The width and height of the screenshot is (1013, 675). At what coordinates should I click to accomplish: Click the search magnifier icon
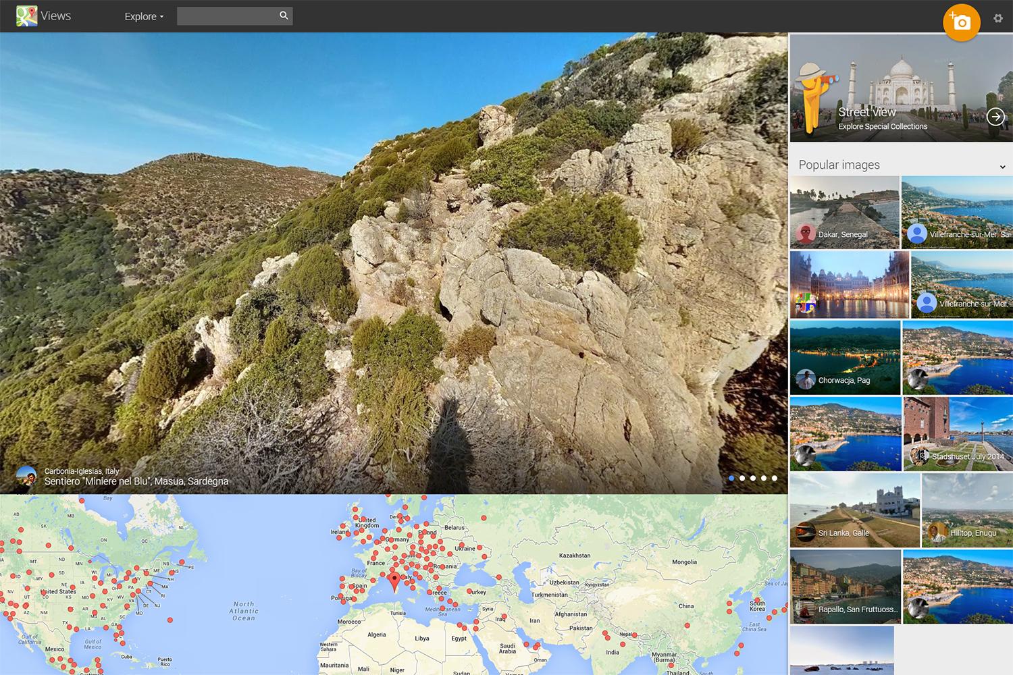[x=284, y=16]
